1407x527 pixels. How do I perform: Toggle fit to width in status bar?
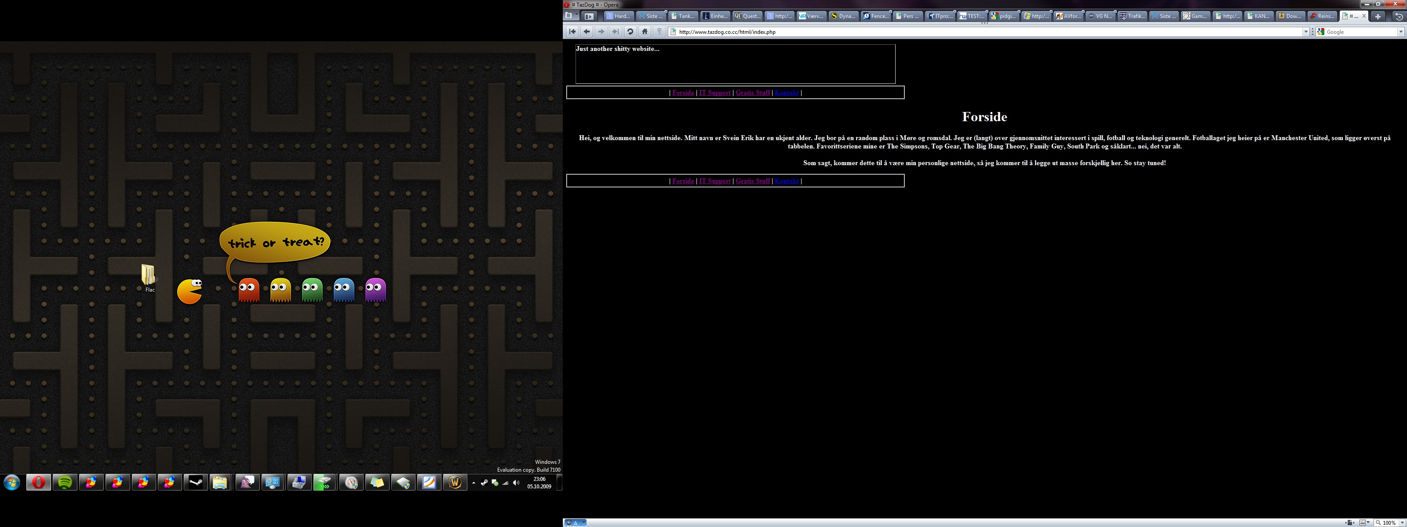[1350, 523]
